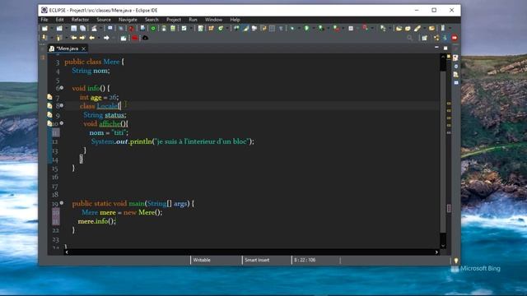
Task: Open the New wizard dropdown arrow
Action: [51, 29]
